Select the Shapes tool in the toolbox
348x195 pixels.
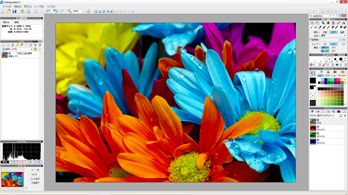333,23
